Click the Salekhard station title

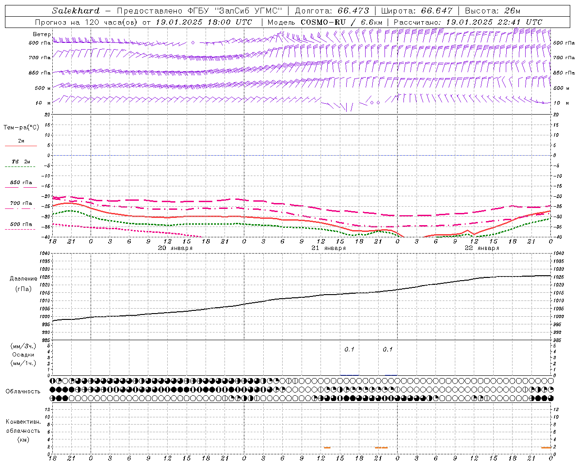tap(76, 11)
